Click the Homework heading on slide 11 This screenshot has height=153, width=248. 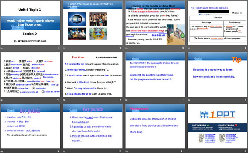[137, 109]
